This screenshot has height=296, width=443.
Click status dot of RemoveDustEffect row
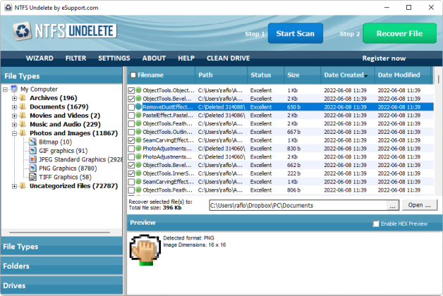point(138,106)
